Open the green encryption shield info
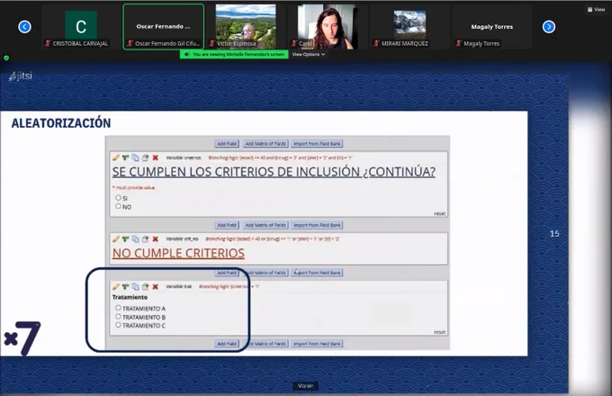612x396 pixels. pyautogui.click(x=6, y=58)
